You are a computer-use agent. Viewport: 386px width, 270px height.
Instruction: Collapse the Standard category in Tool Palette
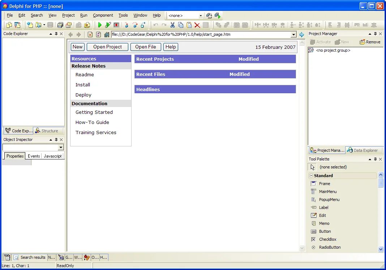tap(312, 176)
